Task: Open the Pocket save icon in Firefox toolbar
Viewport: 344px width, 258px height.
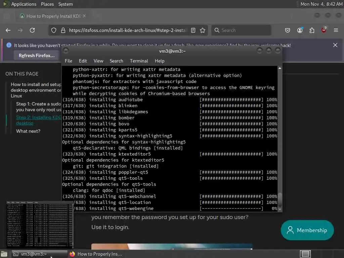Action: point(288,30)
